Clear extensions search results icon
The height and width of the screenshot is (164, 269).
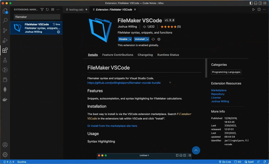53,9
